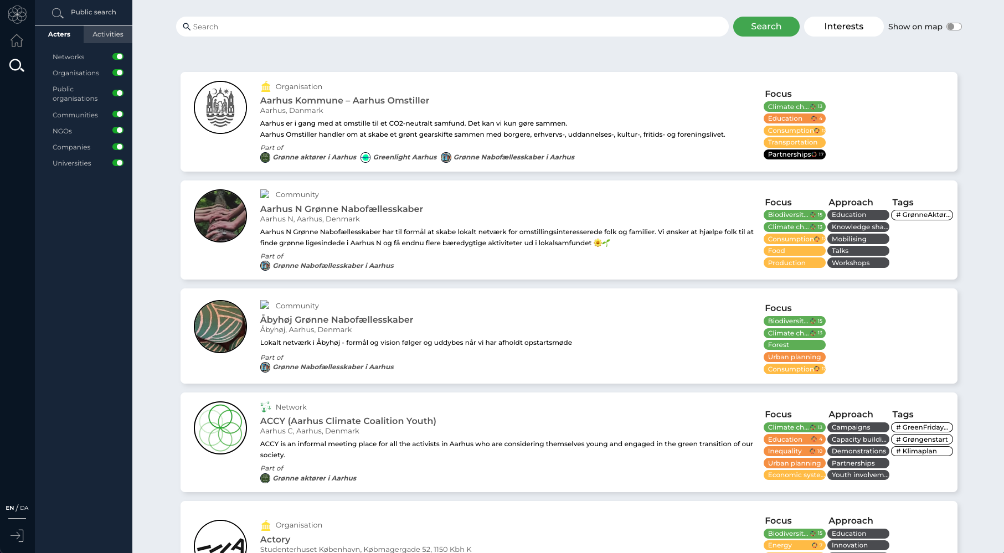Switch language to DA
This screenshot has height=553, width=1004.
pos(24,508)
